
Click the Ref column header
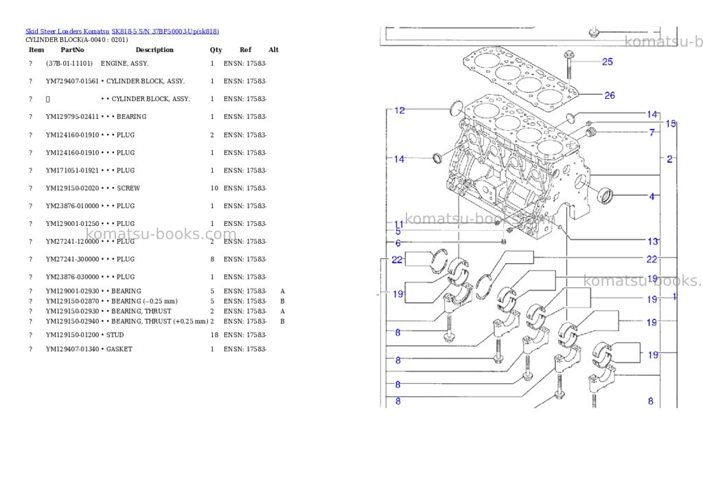245,49
